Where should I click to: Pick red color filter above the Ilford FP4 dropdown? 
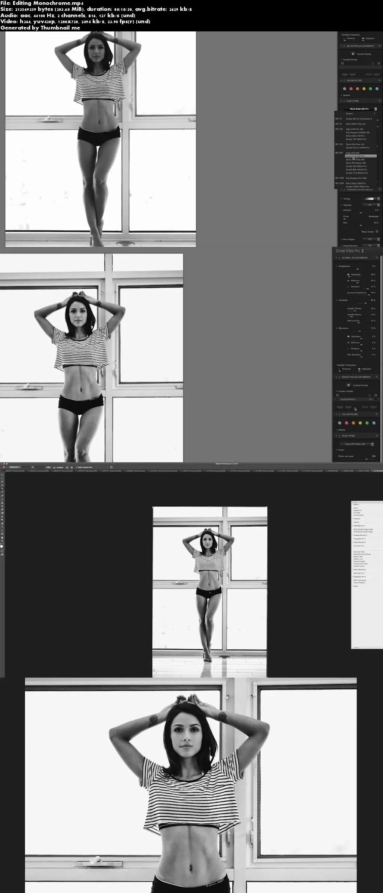pos(347,423)
